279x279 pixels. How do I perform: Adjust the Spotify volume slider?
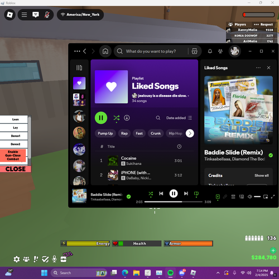click(x=257, y=196)
